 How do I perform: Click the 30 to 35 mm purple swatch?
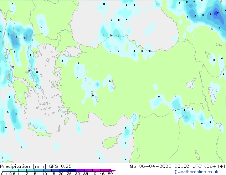click(x=80, y=170)
